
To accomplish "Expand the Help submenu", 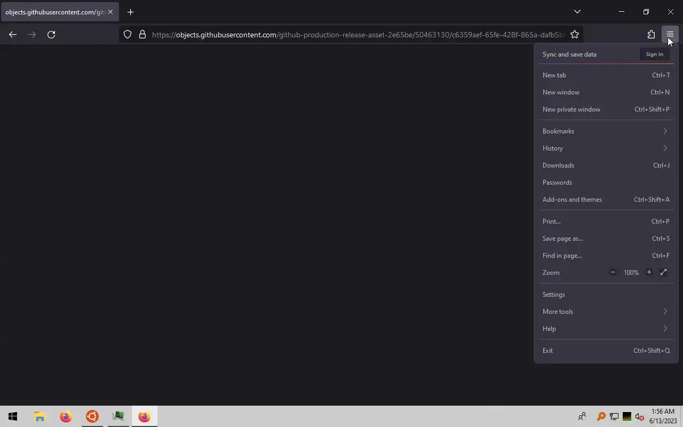I will (x=606, y=329).
